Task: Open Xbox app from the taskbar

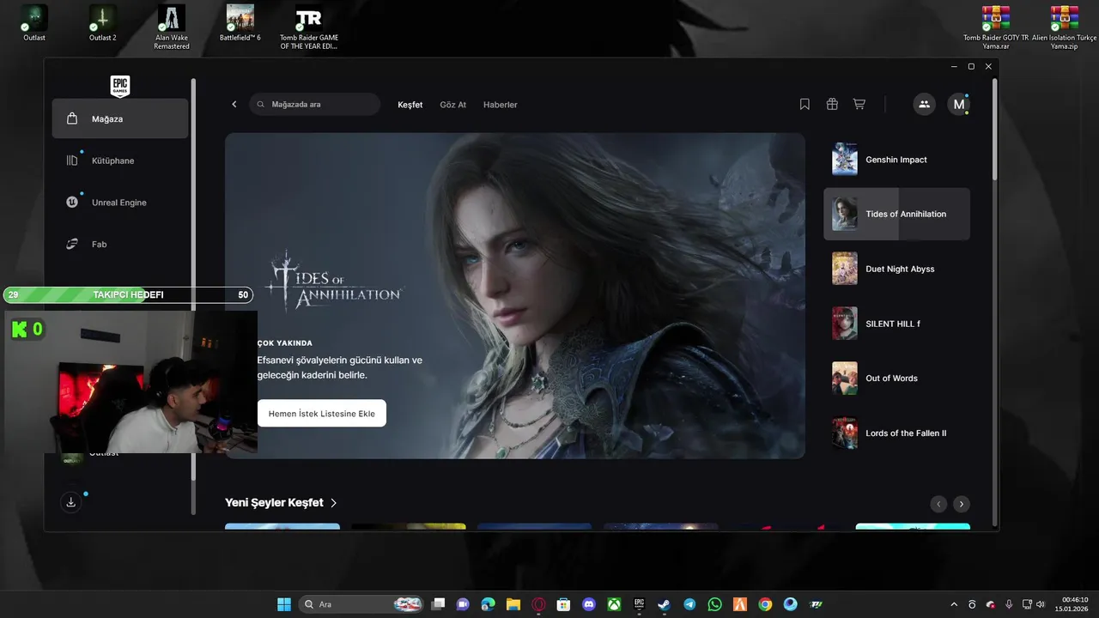Action: click(614, 604)
